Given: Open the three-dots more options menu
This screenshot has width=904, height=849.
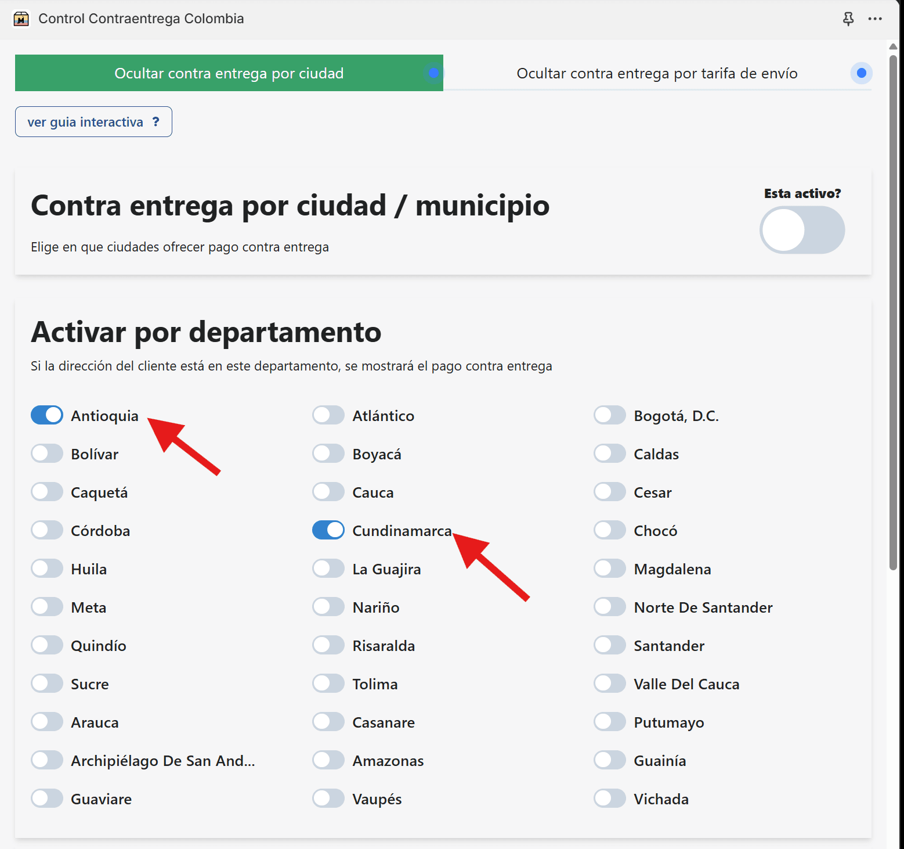Looking at the screenshot, I should 875,19.
